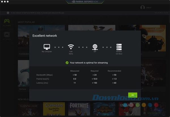Click the info icon in update banner

tap(8, 13)
